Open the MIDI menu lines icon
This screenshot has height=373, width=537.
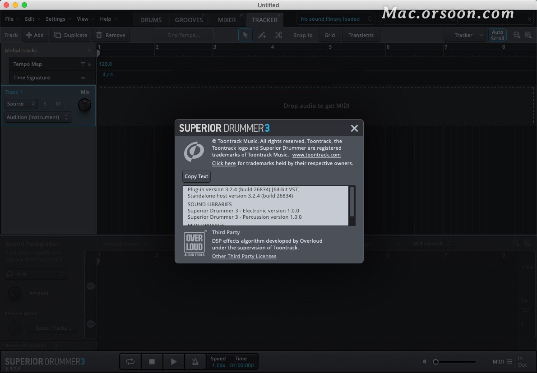[x=509, y=361]
